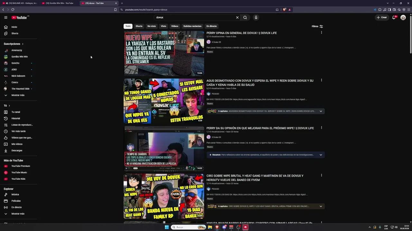Switch to the Gordito Win Win browser tab
This screenshot has width=412, height=231.
pyautogui.click(x=60, y=3)
